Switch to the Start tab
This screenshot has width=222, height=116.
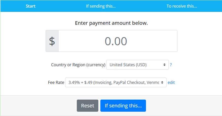pyautogui.click(x=31, y=6)
